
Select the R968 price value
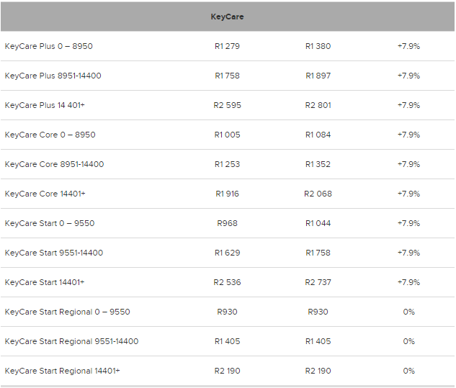tap(227, 223)
